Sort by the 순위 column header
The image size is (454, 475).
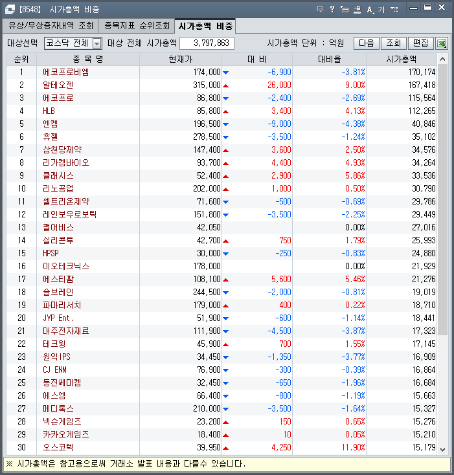(21, 59)
